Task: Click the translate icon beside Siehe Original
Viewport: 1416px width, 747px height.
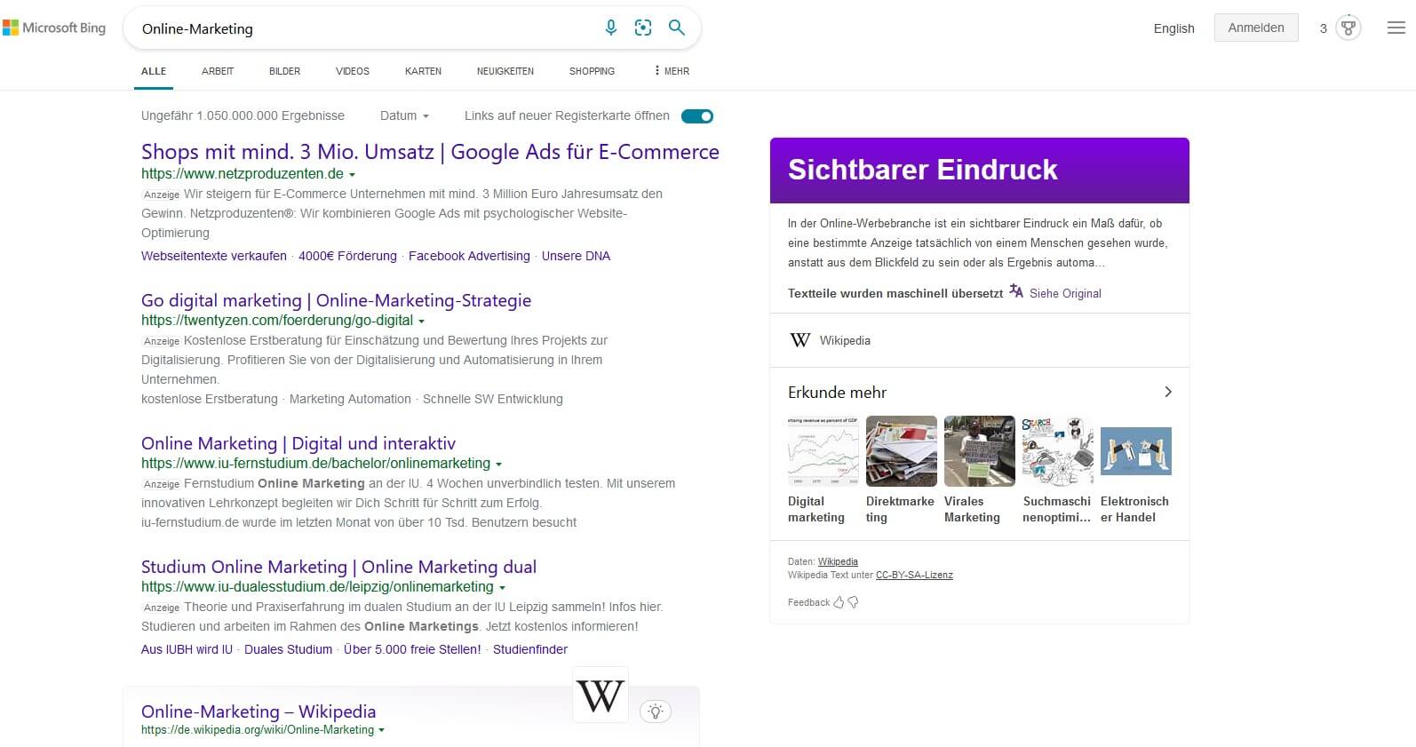Action: click(1016, 291)
